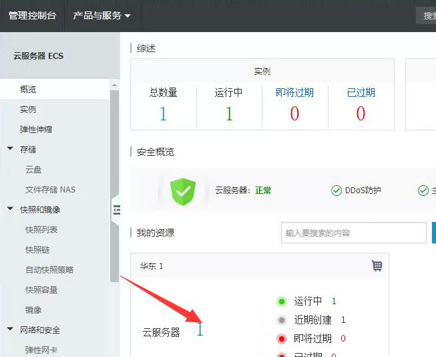436x357 pixels.
Task: Go to 云盘 under storage
Action: [x=33, y=170]
